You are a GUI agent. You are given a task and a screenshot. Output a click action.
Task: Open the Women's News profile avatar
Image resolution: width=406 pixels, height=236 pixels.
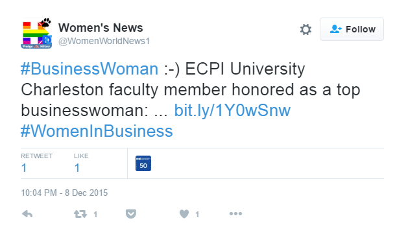click(x=36, y=33)
